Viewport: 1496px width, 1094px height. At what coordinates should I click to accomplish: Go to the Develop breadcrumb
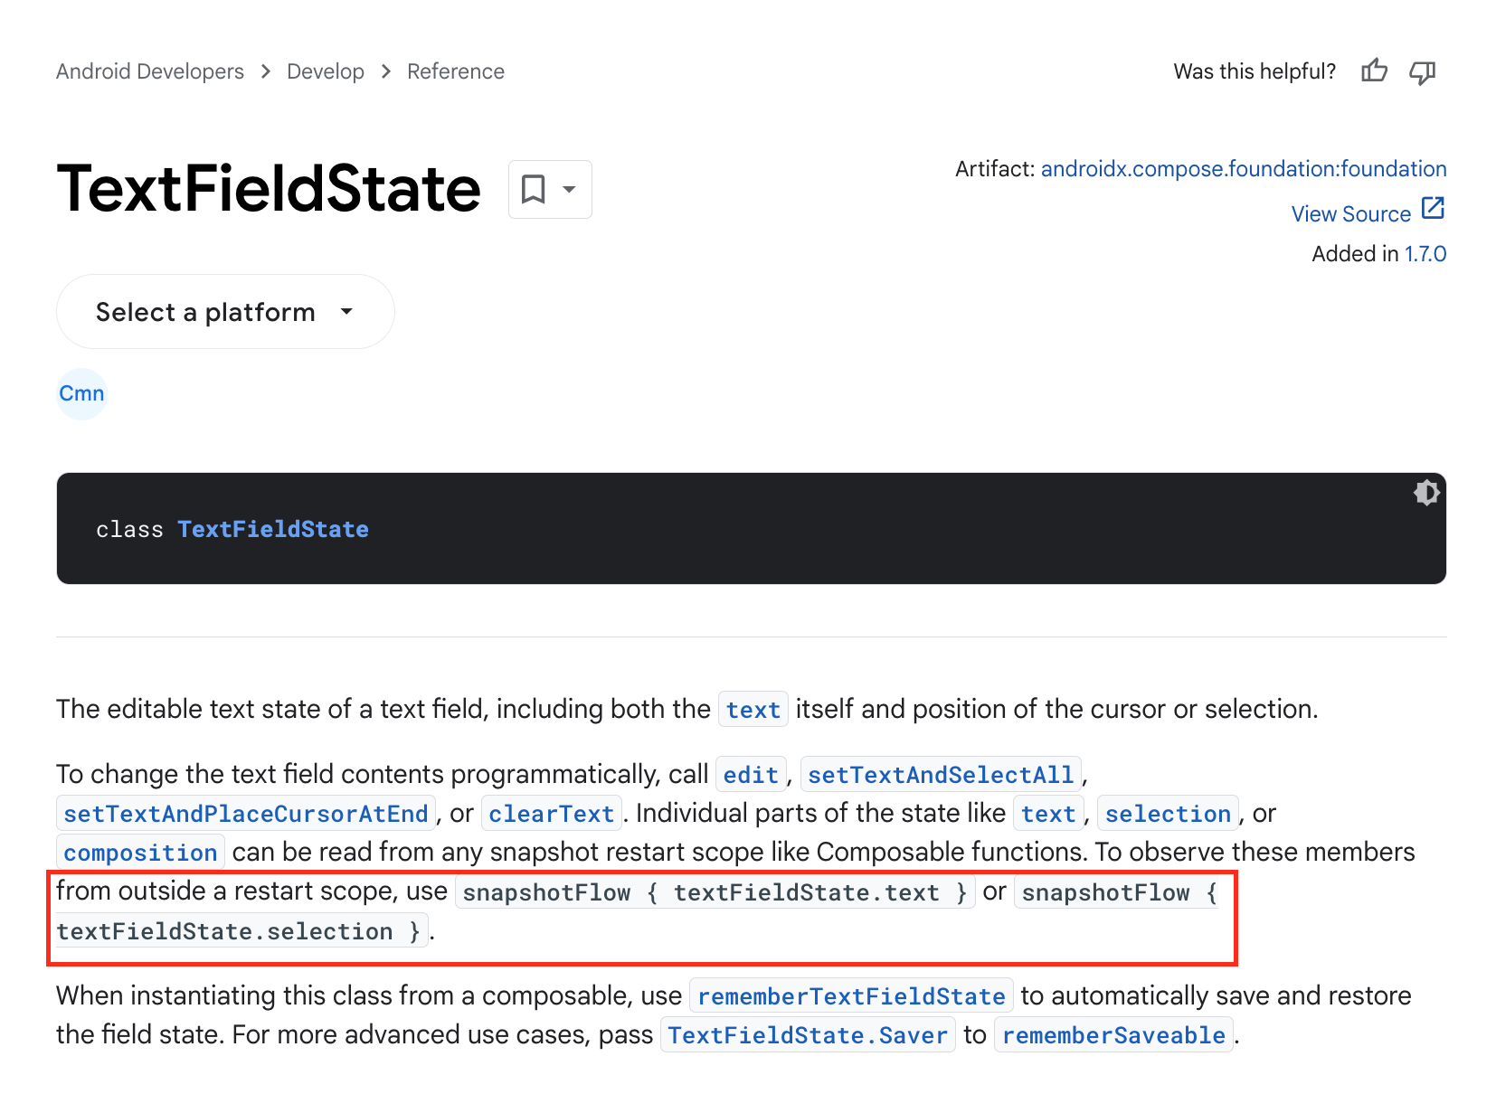coord(326,71)
